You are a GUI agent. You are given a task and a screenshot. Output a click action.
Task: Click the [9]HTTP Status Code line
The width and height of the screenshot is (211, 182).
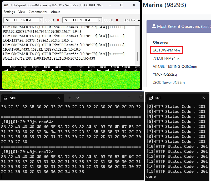click(x=176, y=142)
